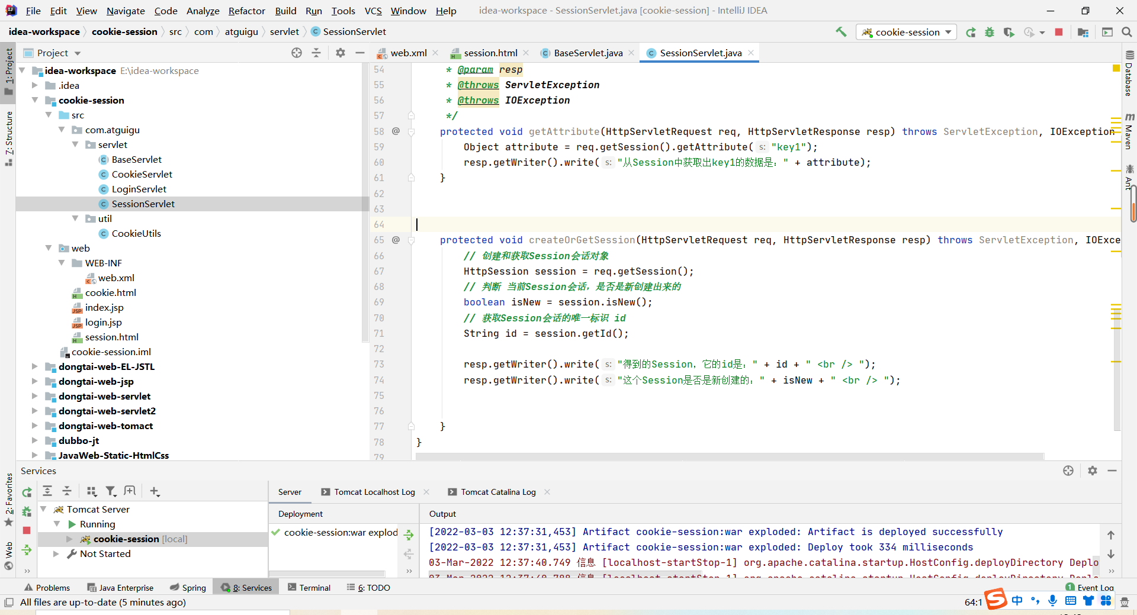The width and height of the screenshot is (1137, 615).
Task: Run with coverage icon in toolbar
Action: click(x=1008, y=32)
